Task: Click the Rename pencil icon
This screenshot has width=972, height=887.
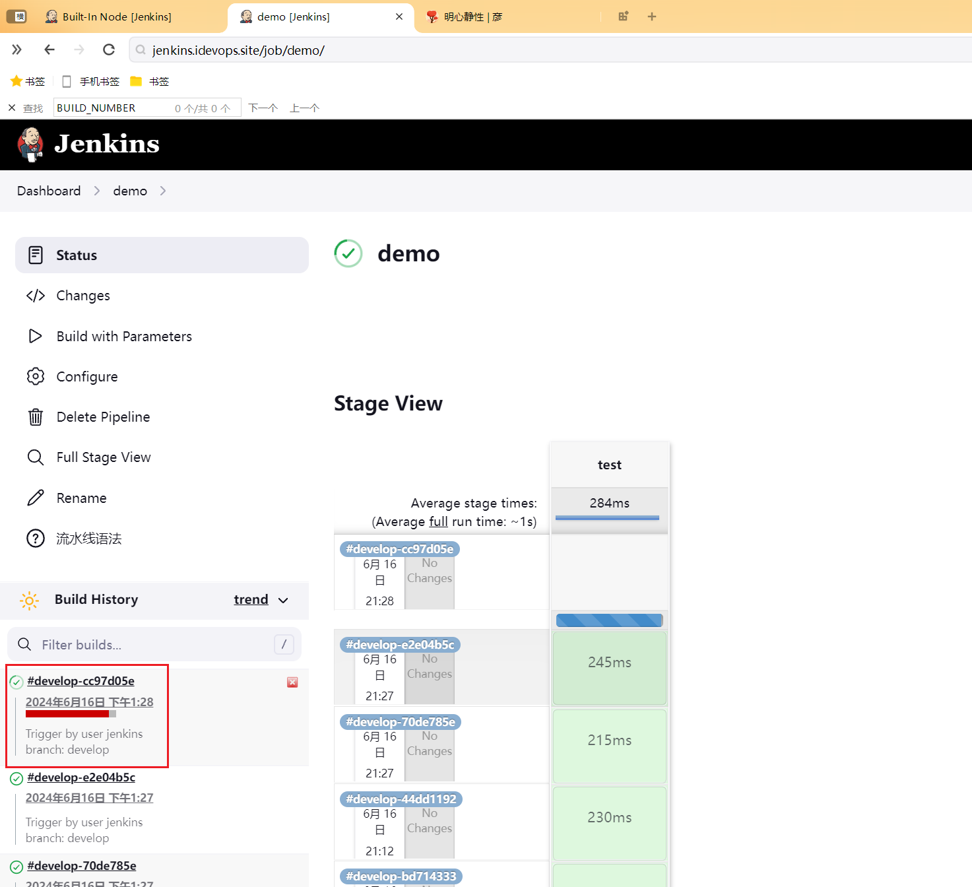Action: point(36,498)
